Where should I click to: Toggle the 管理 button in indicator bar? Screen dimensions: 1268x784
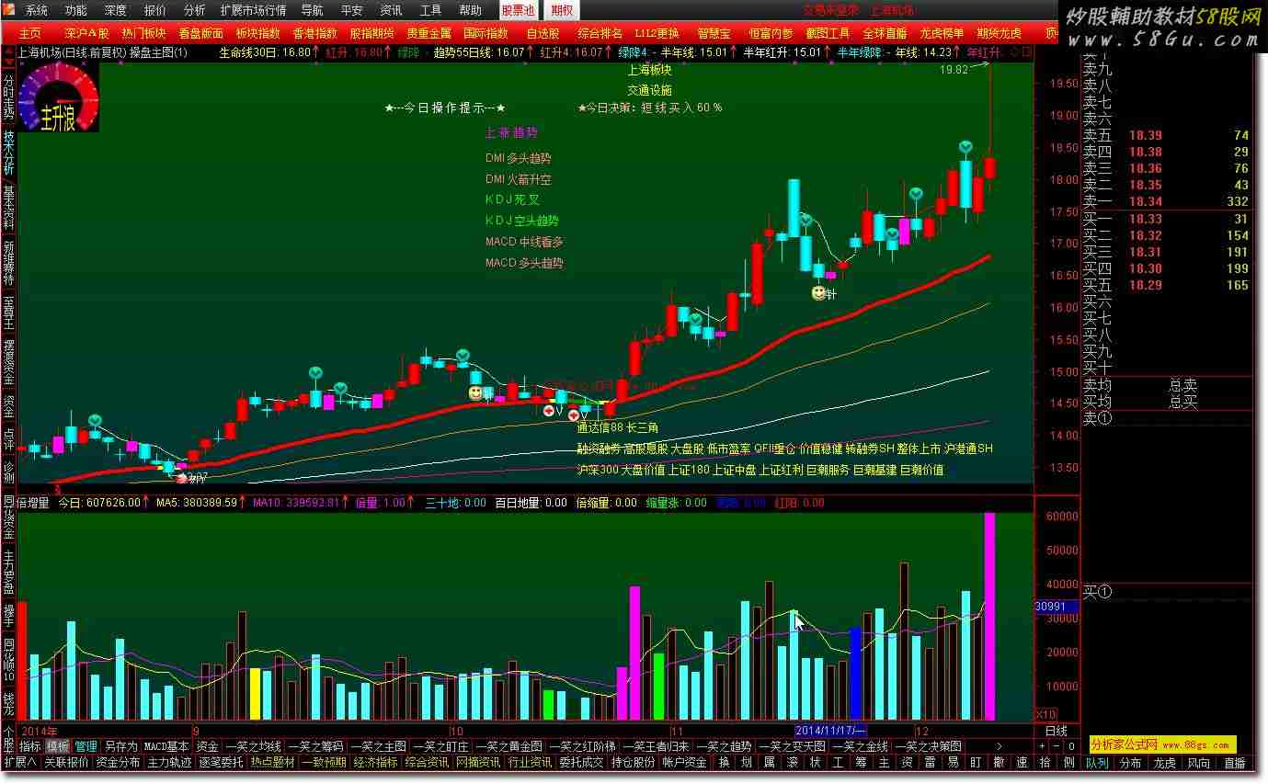(x=86, y=746)
